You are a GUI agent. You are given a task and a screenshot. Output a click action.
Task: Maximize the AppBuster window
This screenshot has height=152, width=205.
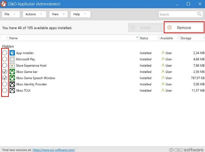[188, 4]
